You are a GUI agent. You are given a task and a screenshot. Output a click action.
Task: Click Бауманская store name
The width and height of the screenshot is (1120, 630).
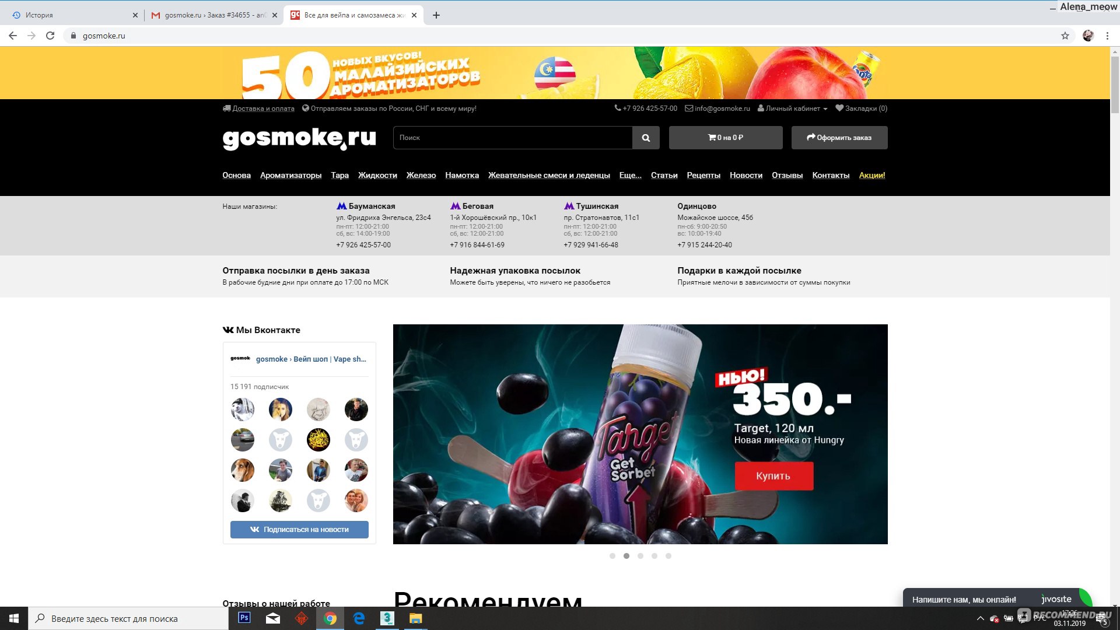[372, 206]
